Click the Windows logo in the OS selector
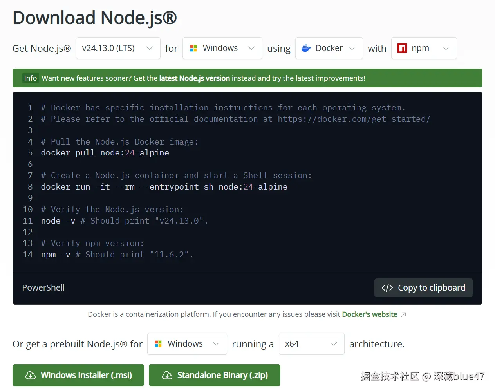Screen dimensions: 495x392 pyautogui.click(x=193, y=48)
